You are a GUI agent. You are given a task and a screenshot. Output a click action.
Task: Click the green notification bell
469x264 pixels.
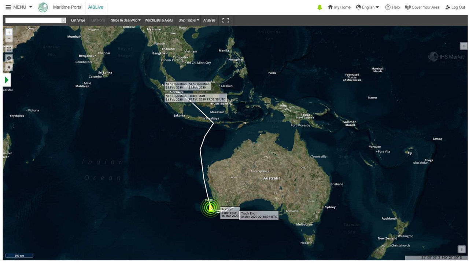(320, 7)
